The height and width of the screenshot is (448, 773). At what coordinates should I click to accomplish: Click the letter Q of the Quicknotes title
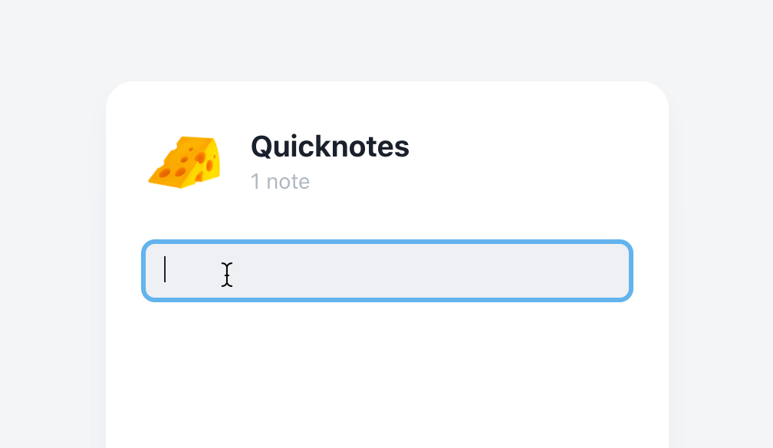pos(262,147)
